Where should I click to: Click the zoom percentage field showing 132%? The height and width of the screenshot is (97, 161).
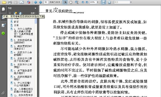tap(93, 2)
